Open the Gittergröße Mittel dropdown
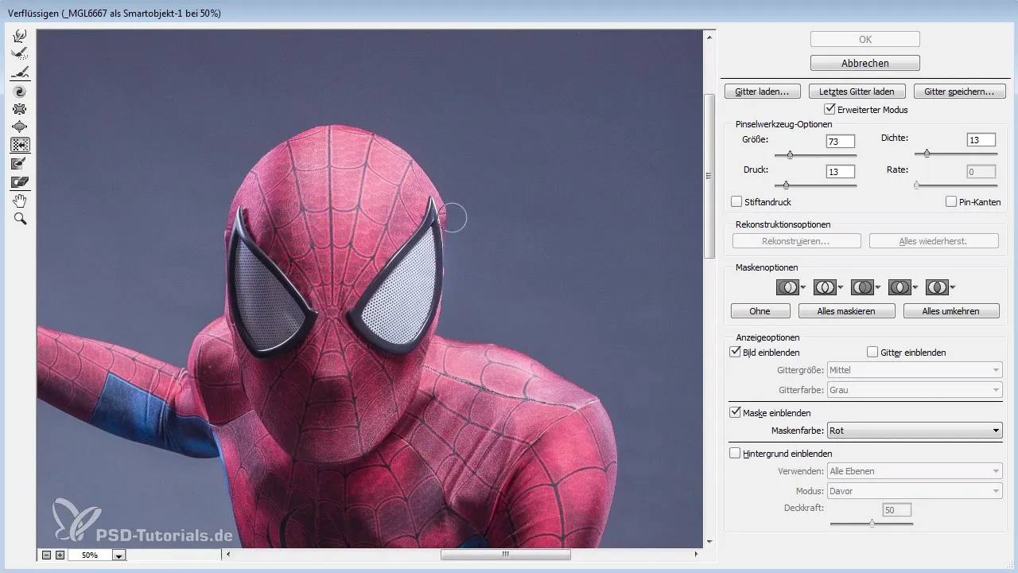 point(915,370)
